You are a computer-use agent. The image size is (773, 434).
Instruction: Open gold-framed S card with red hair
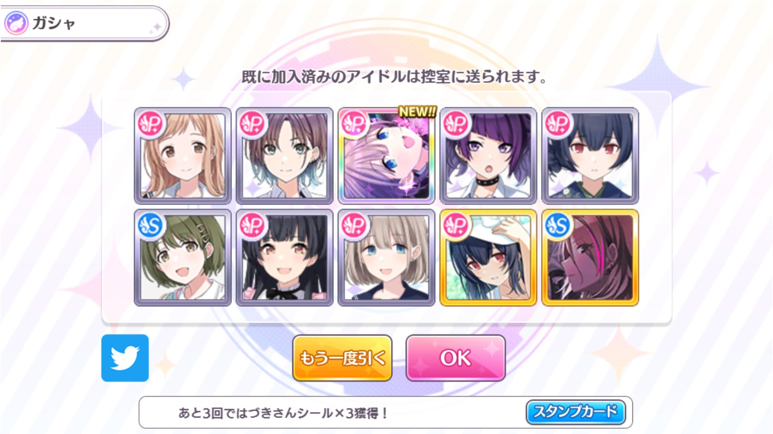[590, 258]
